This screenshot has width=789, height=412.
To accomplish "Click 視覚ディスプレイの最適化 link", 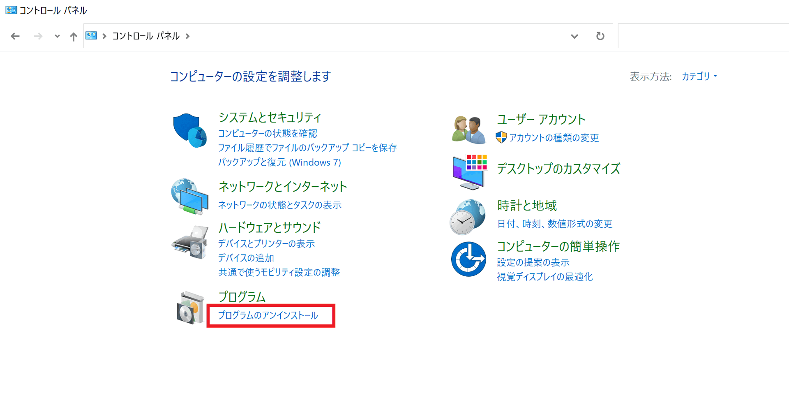I will [x=545, y=277].
